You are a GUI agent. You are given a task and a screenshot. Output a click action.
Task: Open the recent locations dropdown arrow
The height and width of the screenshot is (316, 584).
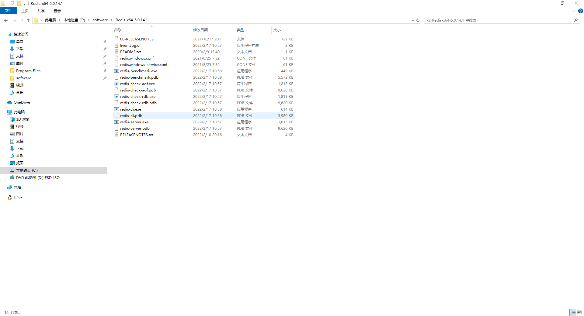coord(22,20)
